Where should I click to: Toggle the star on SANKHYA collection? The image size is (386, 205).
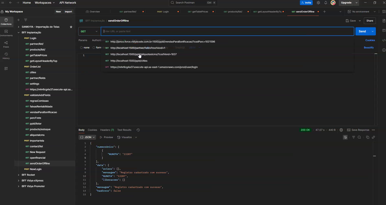(71, 27)
